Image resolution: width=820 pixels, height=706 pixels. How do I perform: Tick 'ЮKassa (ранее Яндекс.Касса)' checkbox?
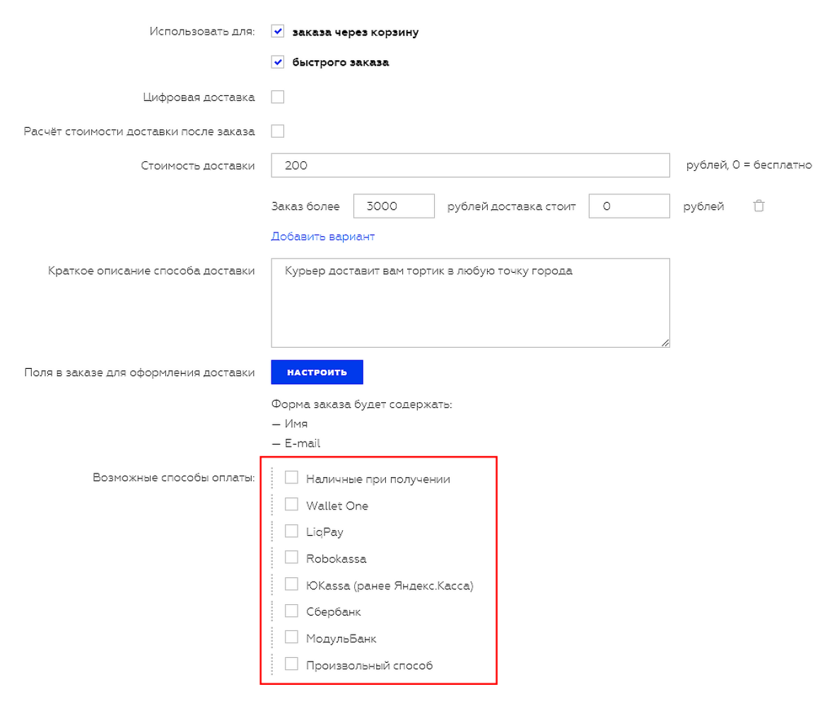coord(291,584)
